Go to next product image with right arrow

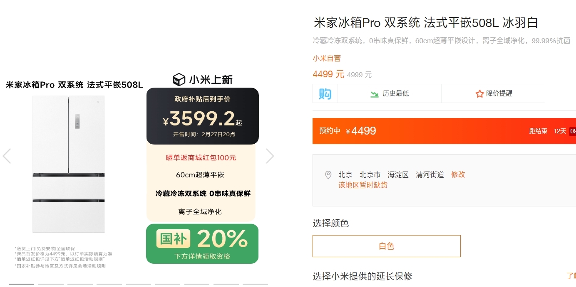270,156
